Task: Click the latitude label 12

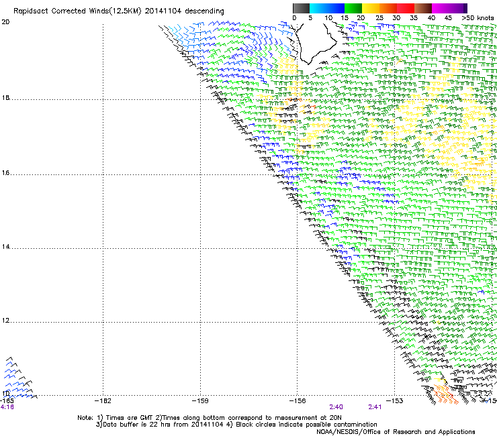Action: [5, 321]
